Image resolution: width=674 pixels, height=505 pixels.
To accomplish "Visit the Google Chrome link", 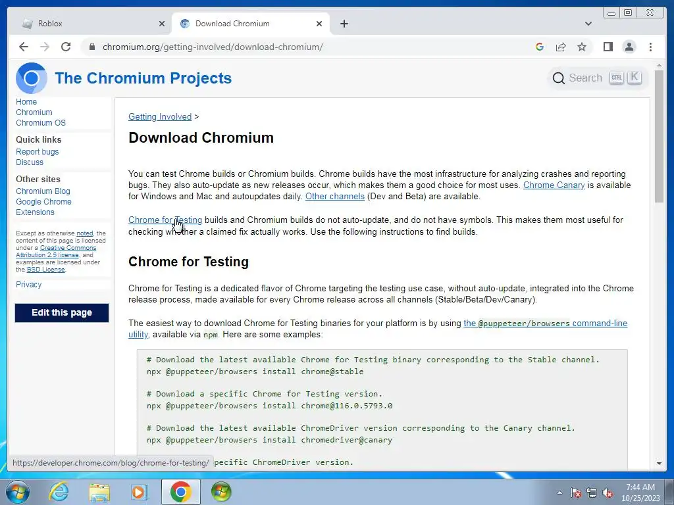I will click(x=44, y=201).
